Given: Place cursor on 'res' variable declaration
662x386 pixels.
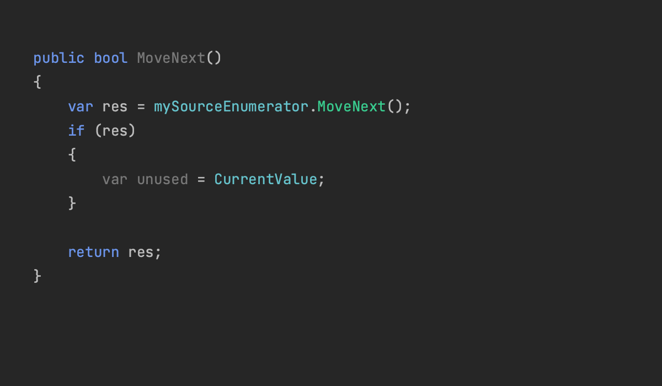Looking at the screenshot, I should [x=115, y=106].
